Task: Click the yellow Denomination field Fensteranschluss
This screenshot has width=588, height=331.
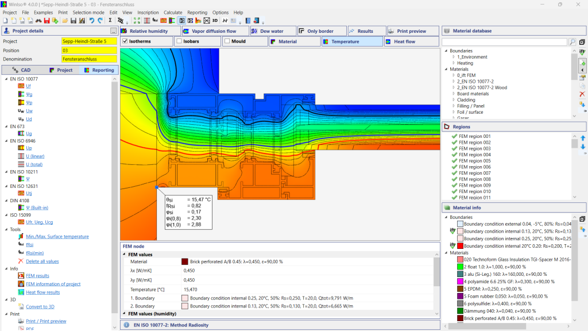Action: pyautogui.click(x=89, y=59)
